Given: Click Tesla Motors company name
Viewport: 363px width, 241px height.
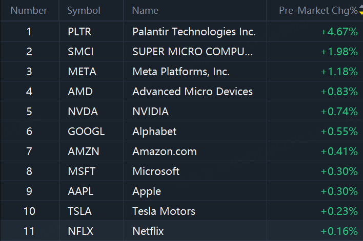Looking at the screenshot, I should [x=164, y=211].
